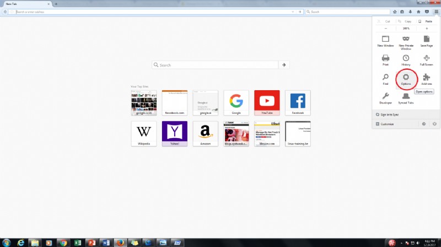441x247 pixels.
Task: Select the New Tab tab
Action: tap(28, 4)
